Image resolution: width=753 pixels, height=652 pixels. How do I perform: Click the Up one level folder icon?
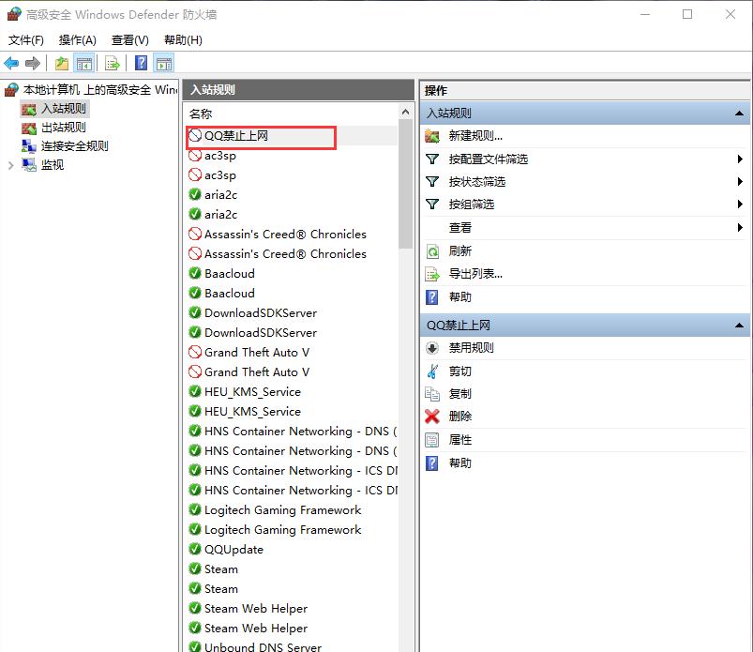pos(62,63)
